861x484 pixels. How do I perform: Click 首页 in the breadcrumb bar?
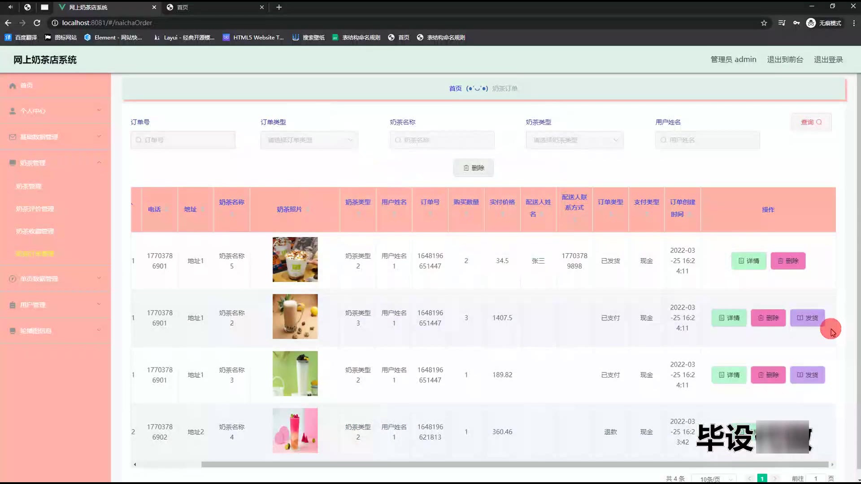tap(455, 88)
